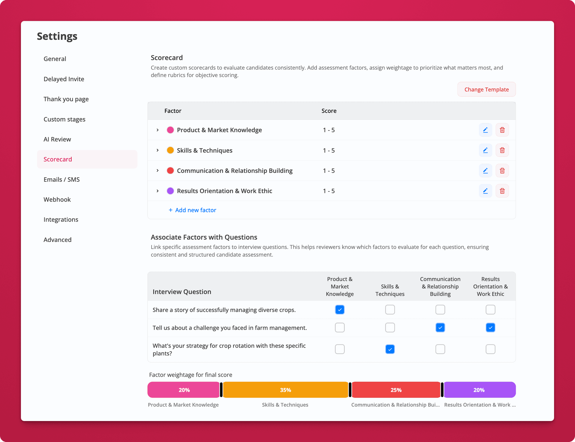Switch to the AI Review settings section
The height and width of the screenshot is (442, 575).
click(x=57, y=139)
